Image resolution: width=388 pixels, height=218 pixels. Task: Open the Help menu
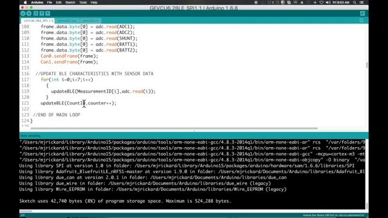pos(94,2)
